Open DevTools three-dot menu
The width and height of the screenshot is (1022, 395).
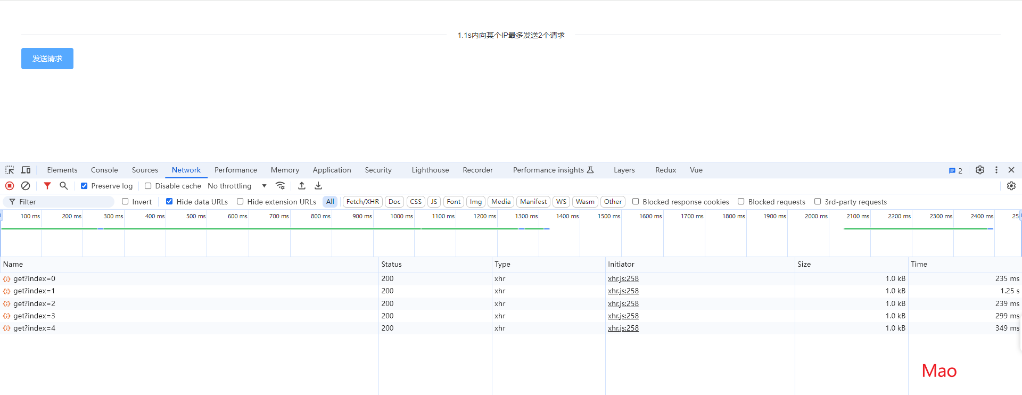[x=996, y=170]
